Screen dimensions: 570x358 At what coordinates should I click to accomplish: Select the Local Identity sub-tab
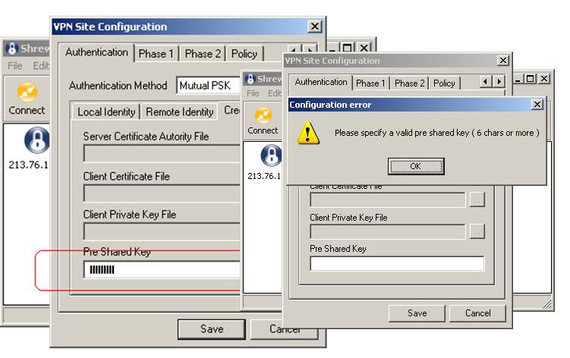(106, 111)
